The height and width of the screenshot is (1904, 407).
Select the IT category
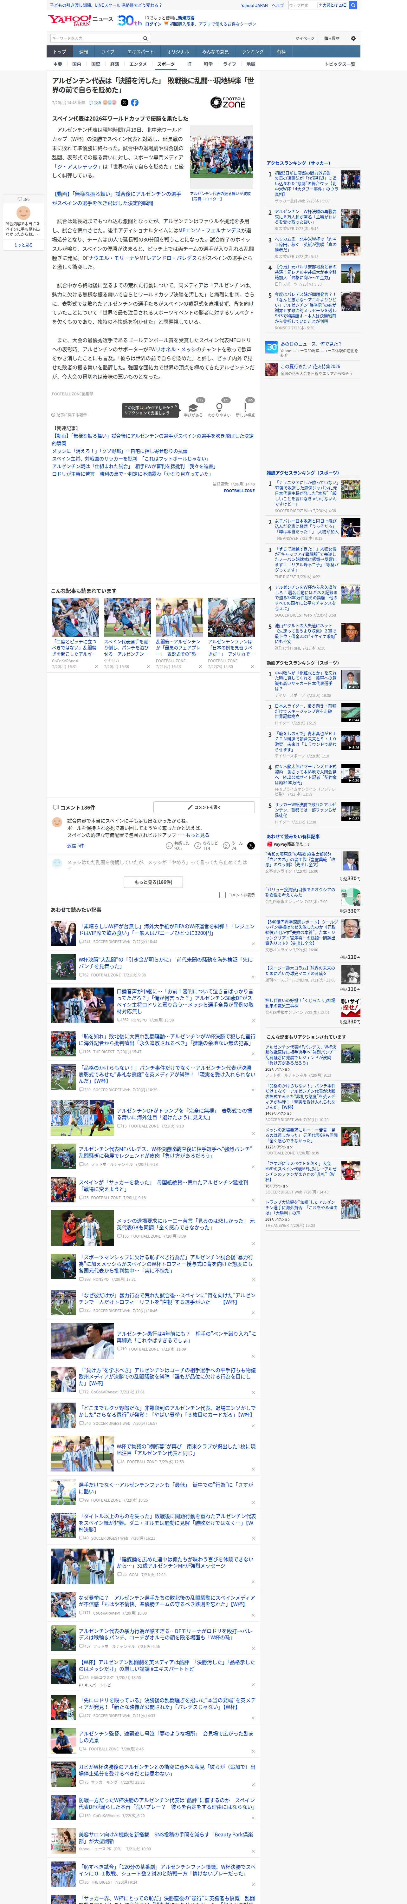(189, 64)
